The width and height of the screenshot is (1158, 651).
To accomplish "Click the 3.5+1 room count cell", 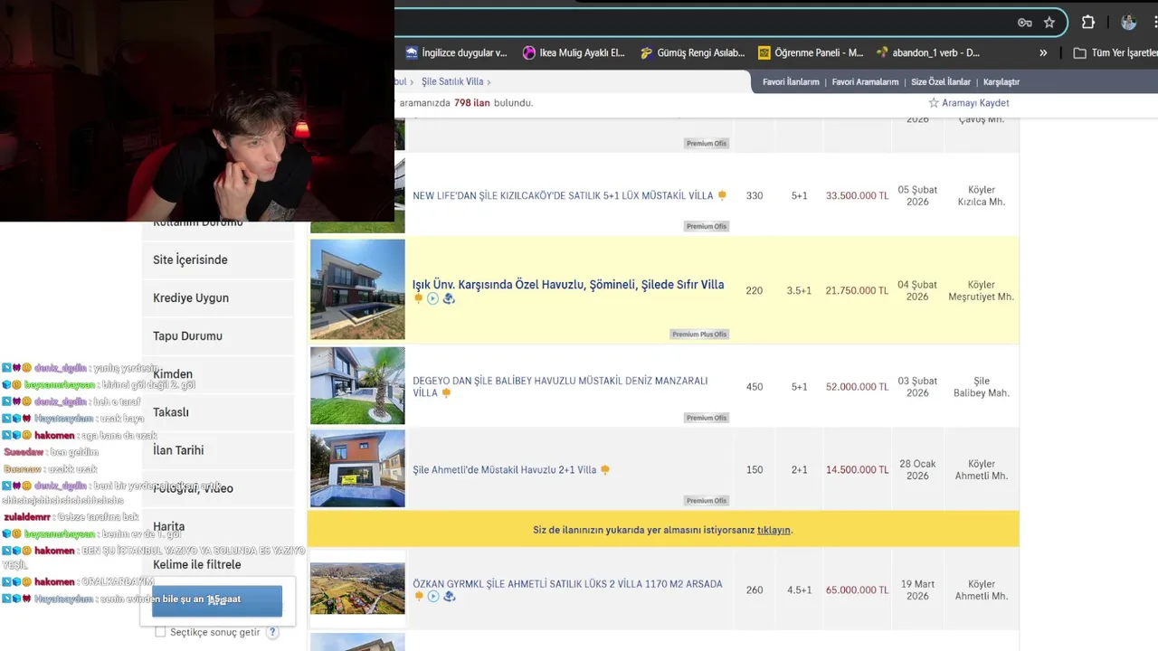I will 799,291.
